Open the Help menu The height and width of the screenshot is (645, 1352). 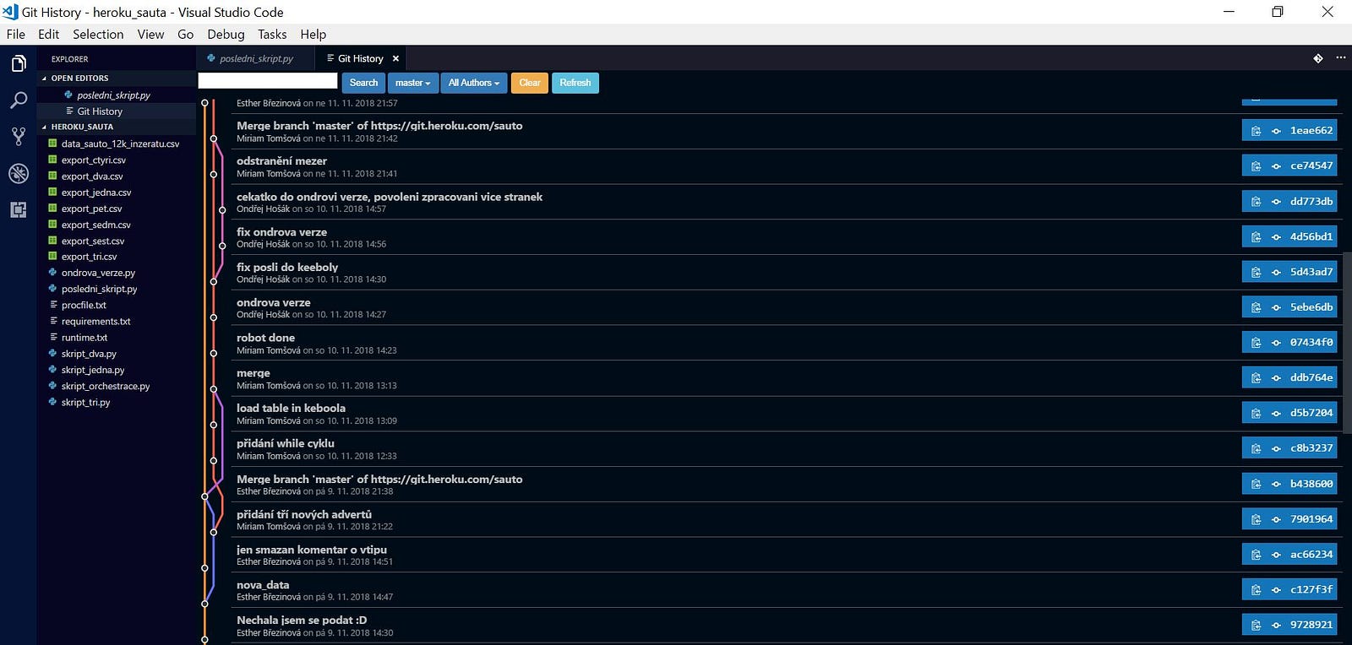point(313,35)
